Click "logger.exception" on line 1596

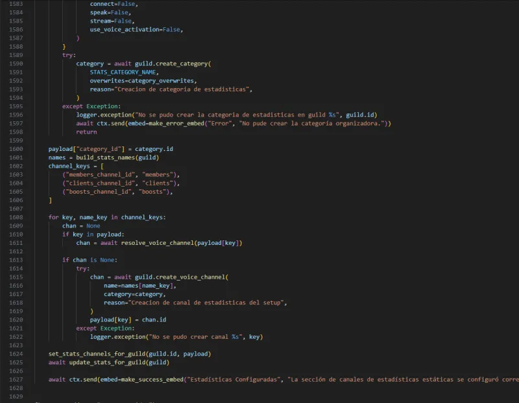(x=104, y=115)
